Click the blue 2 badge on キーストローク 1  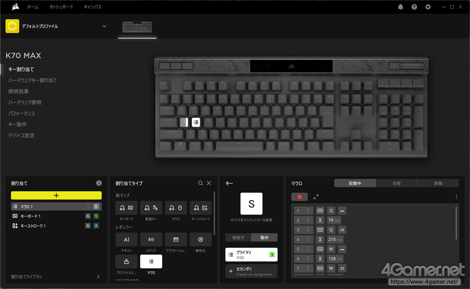pyautogui.click(x=96, y=226)
